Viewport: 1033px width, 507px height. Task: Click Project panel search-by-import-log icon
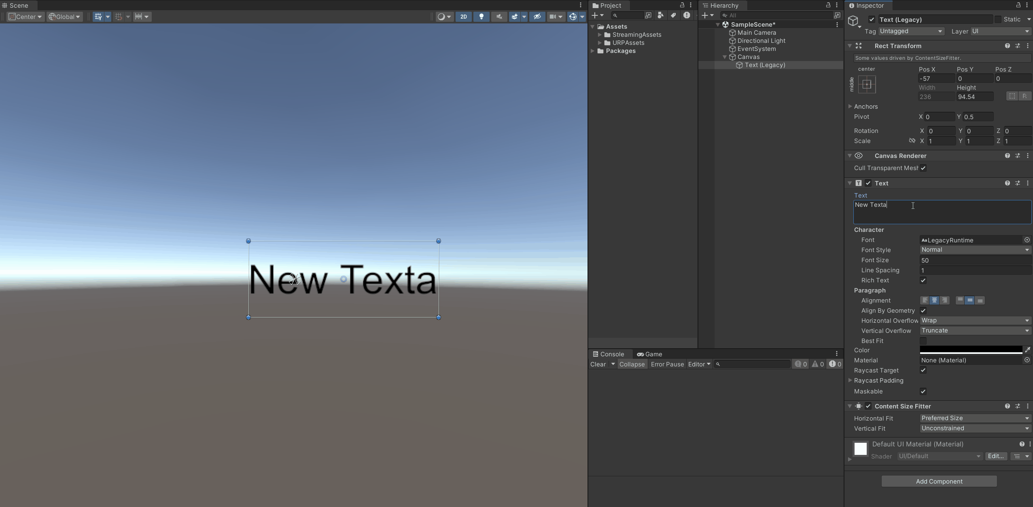click(687, 15)
